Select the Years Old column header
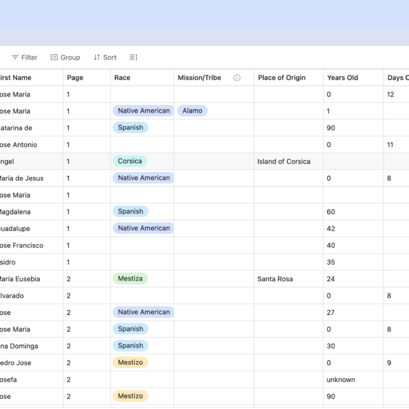Screen dimensions: 409x409 pos(353,78)
